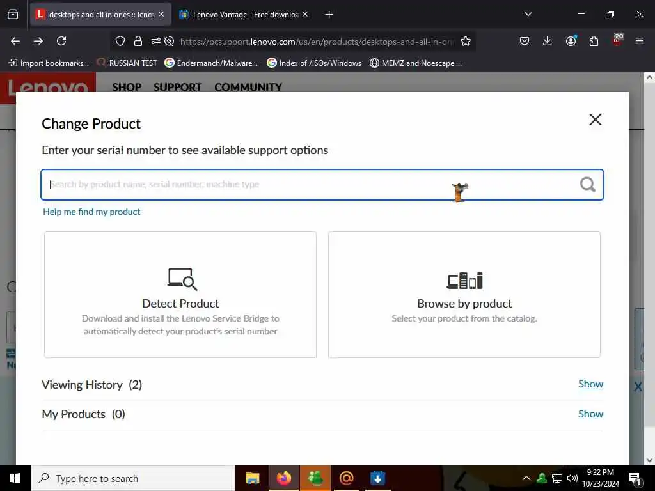Close the desktops and all in ones tab
655x491 pixels.
[161, 14]
